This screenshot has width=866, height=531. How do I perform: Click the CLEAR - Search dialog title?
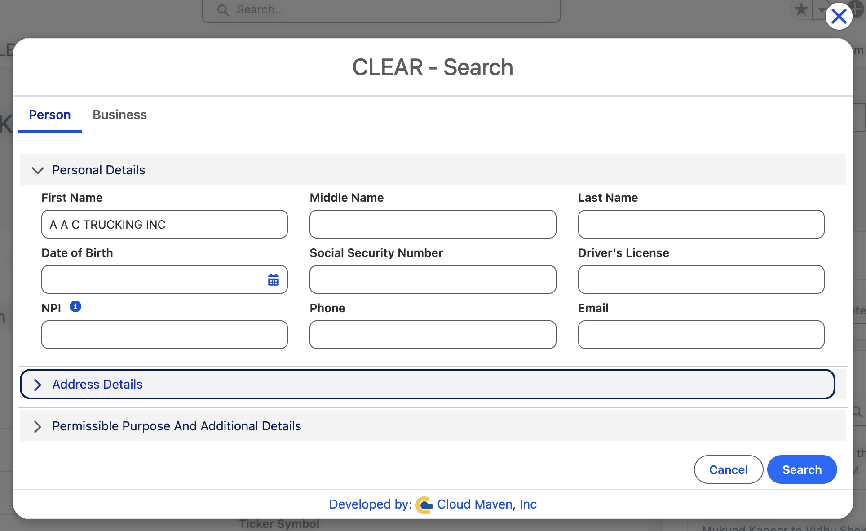[433, 67]
